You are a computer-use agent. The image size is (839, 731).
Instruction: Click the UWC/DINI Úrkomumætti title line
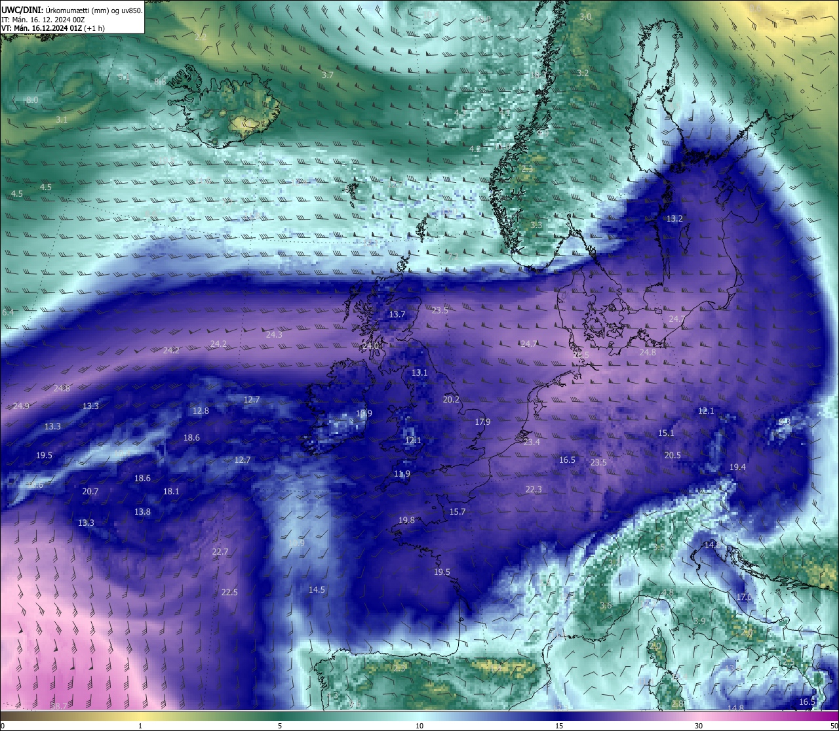[72, 10]
